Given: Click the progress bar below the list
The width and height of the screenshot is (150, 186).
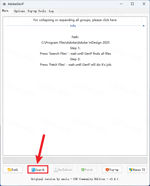Looking at the screenshot, I should [x=75, y=160].
